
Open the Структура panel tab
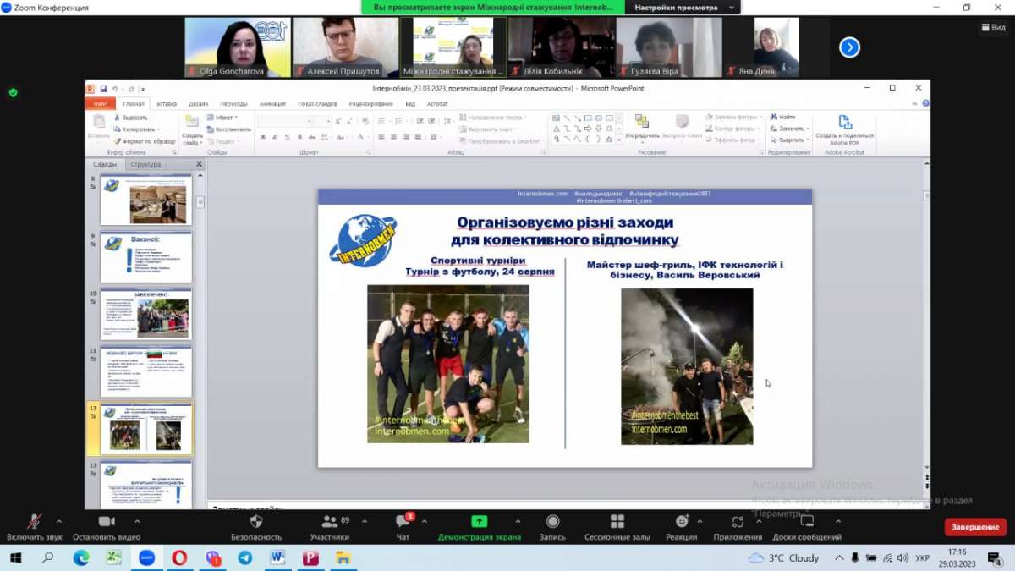(x=145, y=164)
